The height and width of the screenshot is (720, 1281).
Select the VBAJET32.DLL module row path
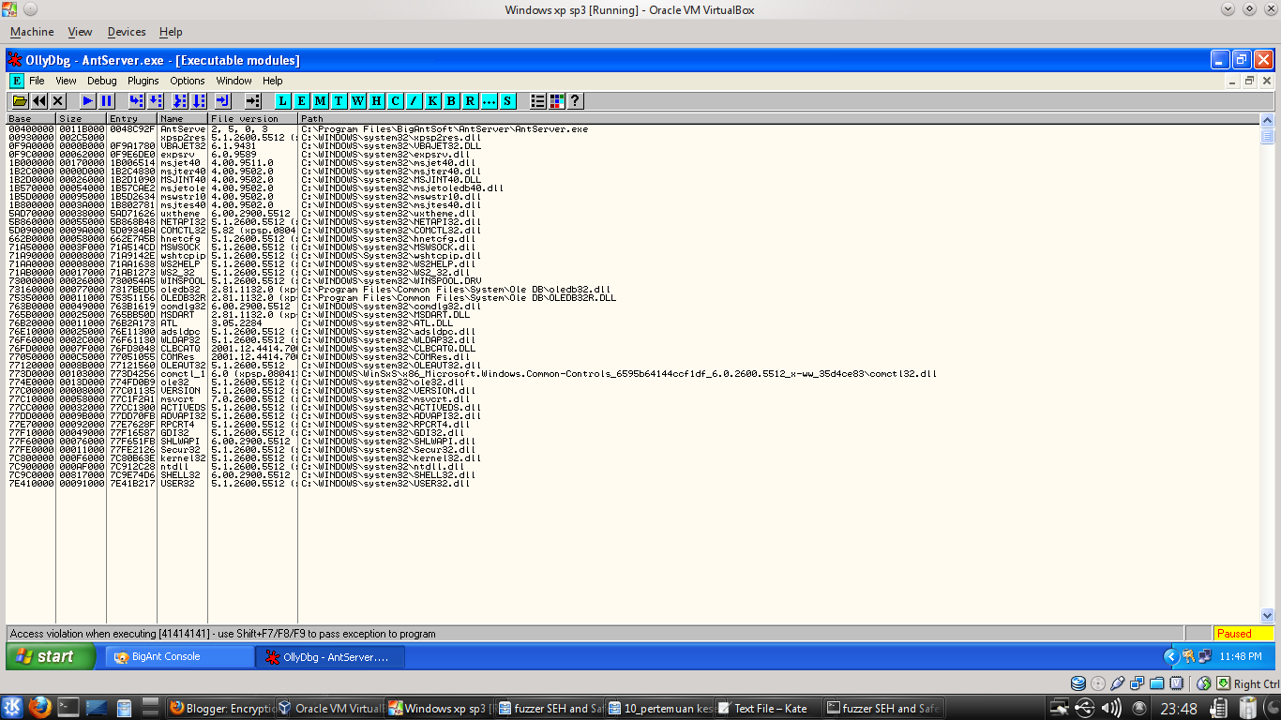pyautogui.click(x=391, y=145)
